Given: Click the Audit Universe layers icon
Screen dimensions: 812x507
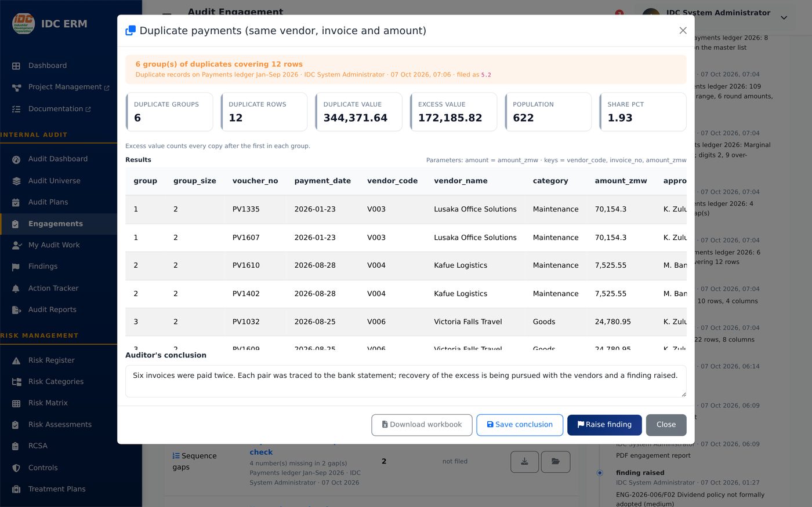Looking at the screenshot, I should pyautogui.click(x=16, y=181).
